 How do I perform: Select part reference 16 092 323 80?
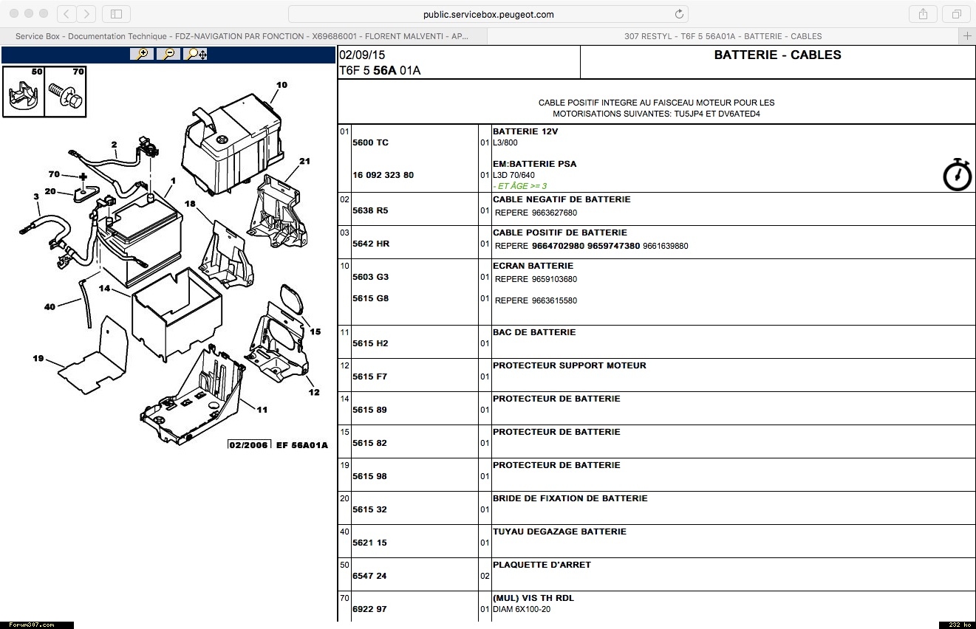383,175
